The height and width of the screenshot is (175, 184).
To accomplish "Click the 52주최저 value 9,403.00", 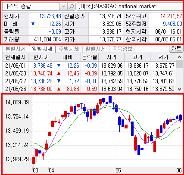I will coord(172,24).
